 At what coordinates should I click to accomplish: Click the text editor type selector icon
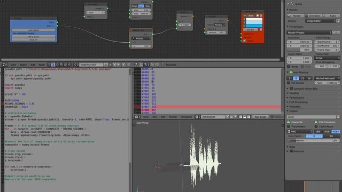[137, 117]
